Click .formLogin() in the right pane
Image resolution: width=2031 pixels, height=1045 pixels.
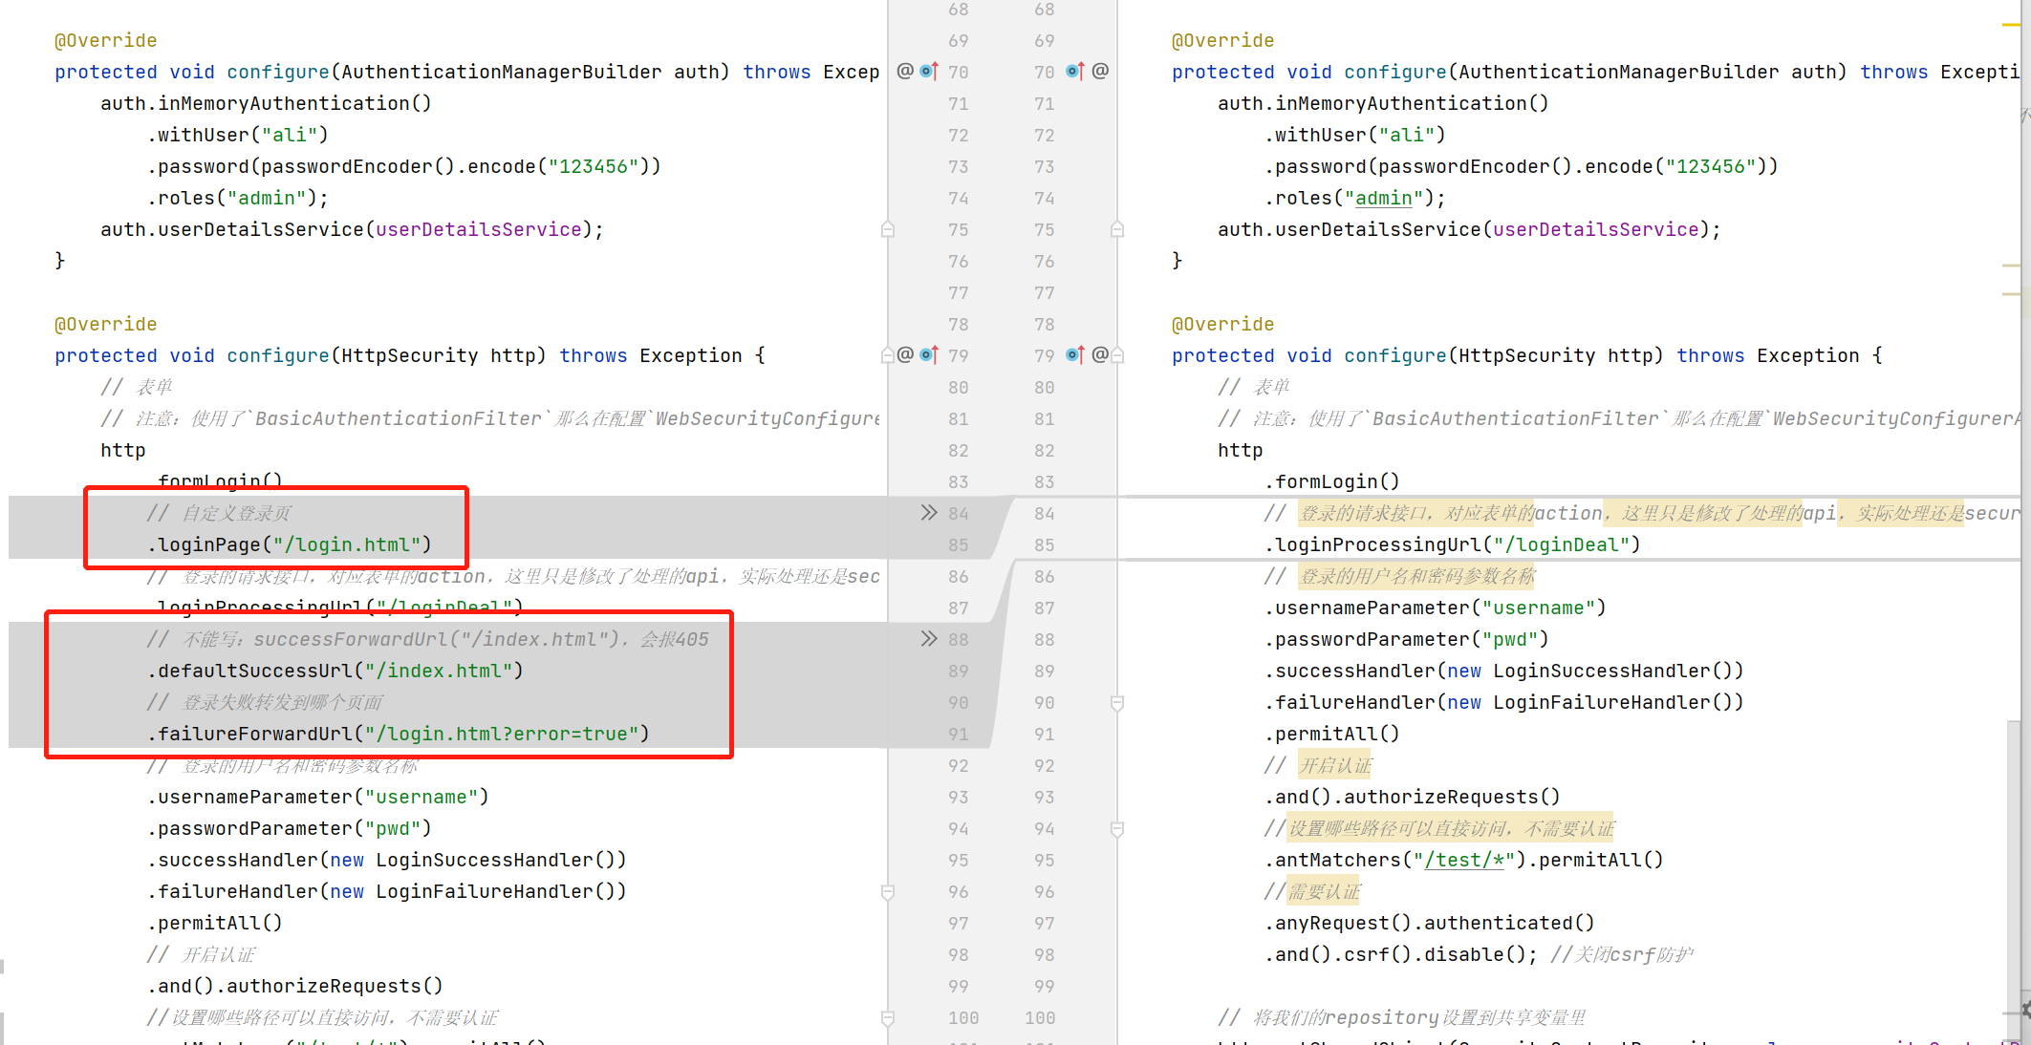[x=1332, y=481]
